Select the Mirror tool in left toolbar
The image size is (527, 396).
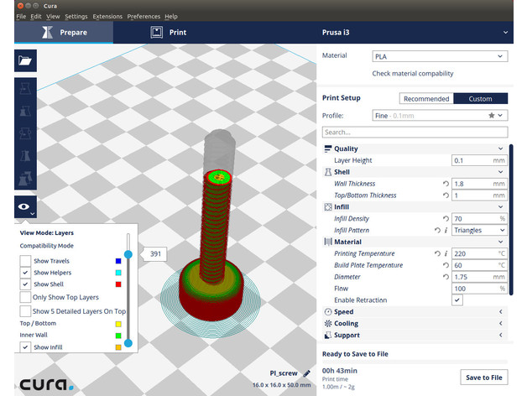(x=25, y=156)
